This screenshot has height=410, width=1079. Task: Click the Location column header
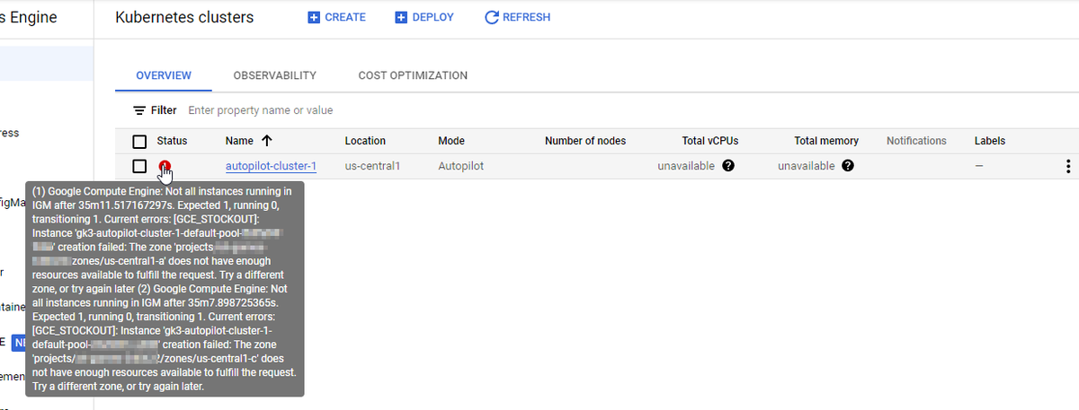click(365, 141)
